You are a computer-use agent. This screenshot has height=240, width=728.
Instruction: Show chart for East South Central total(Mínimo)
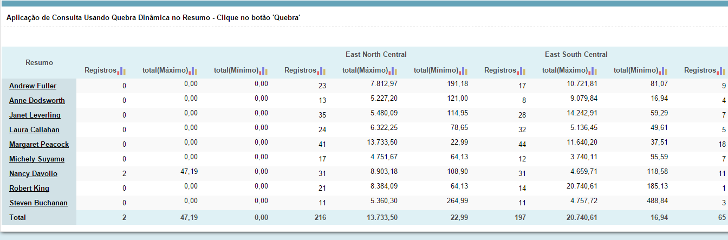pos(664,71)
